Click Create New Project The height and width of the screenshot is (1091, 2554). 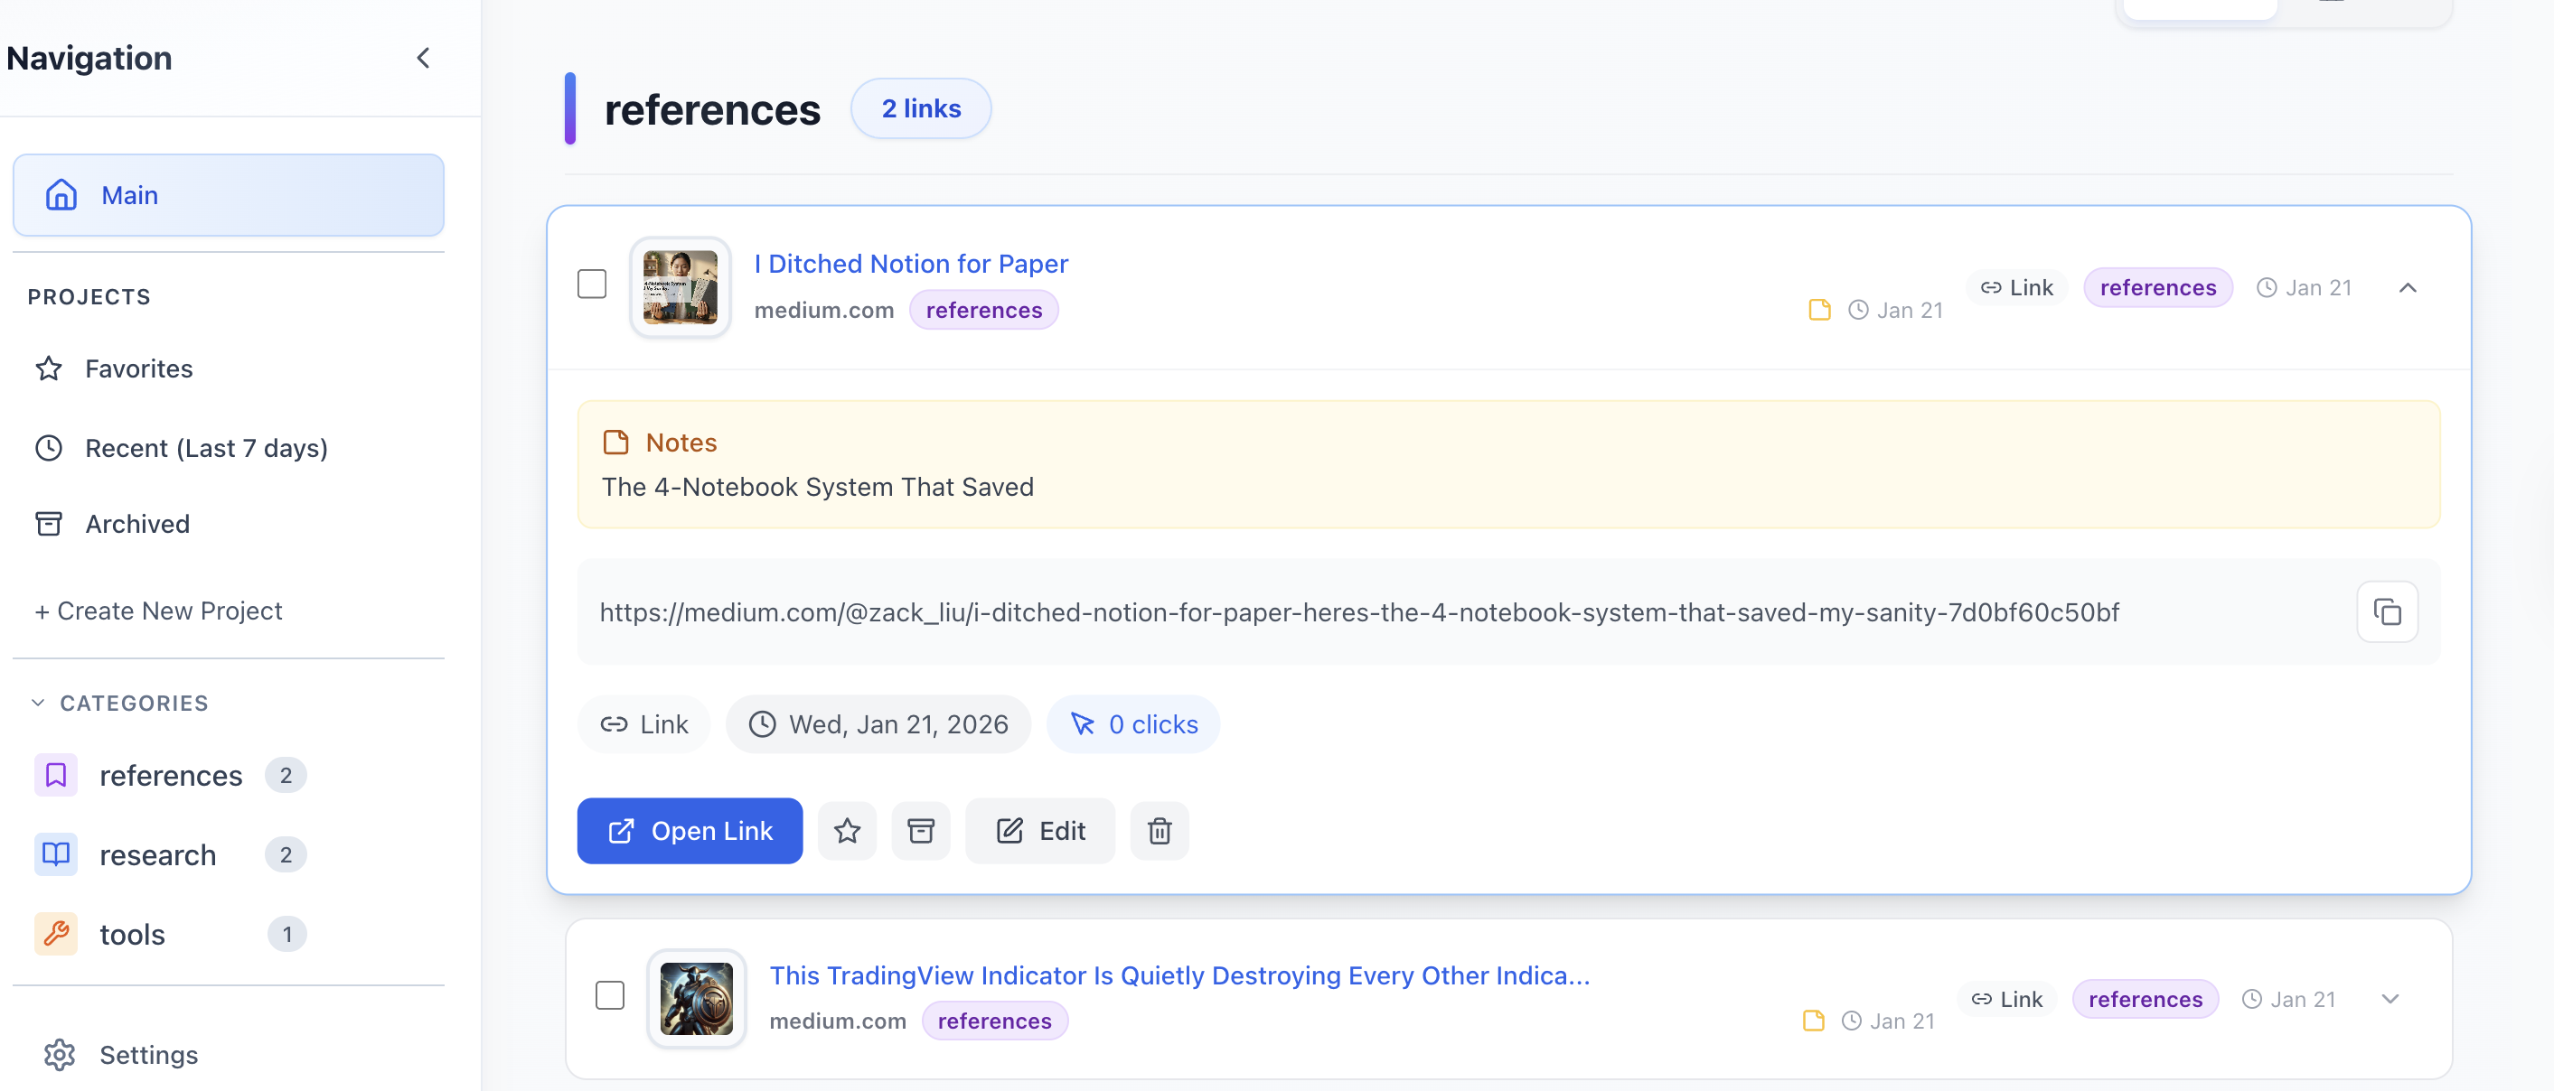159,611
